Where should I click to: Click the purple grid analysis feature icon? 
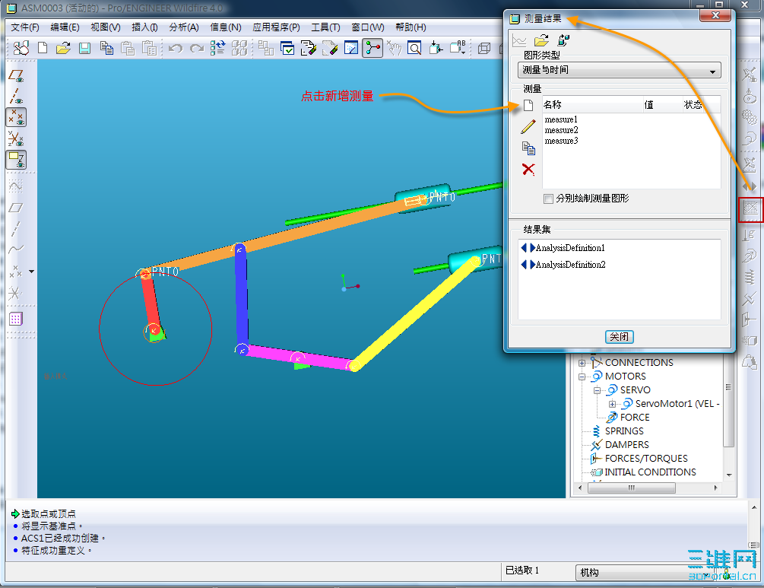point(16,319)
